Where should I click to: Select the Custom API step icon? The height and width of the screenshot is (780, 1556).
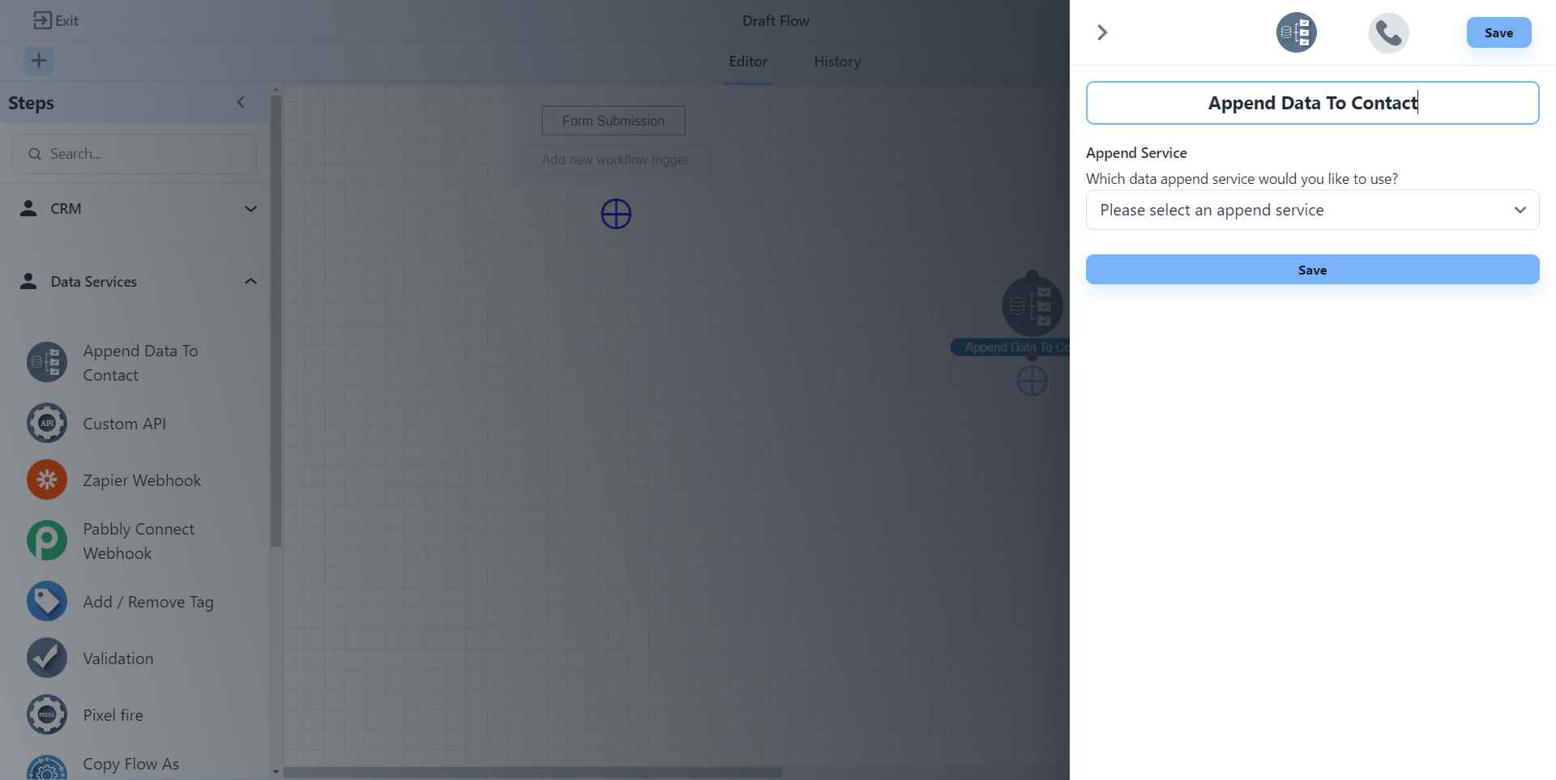pos(47,424)
